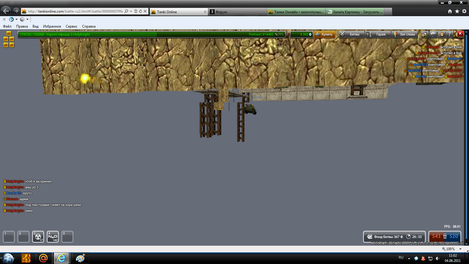The width and height of the screenshot is (469, 264).
Task: Open favorites star icon
Action: pos(457,11)
